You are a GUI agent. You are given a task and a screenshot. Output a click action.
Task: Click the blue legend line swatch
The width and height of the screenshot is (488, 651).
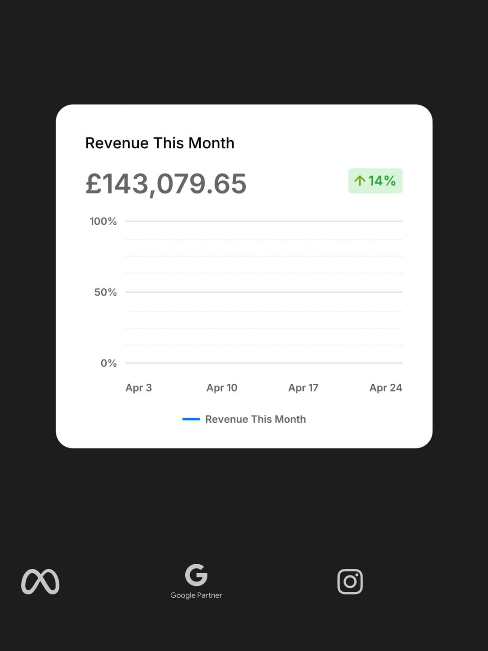[x=191, y=419]
